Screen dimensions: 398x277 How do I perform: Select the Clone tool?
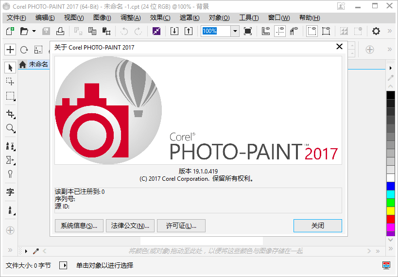pyautogui.click(x=10, y=146)
